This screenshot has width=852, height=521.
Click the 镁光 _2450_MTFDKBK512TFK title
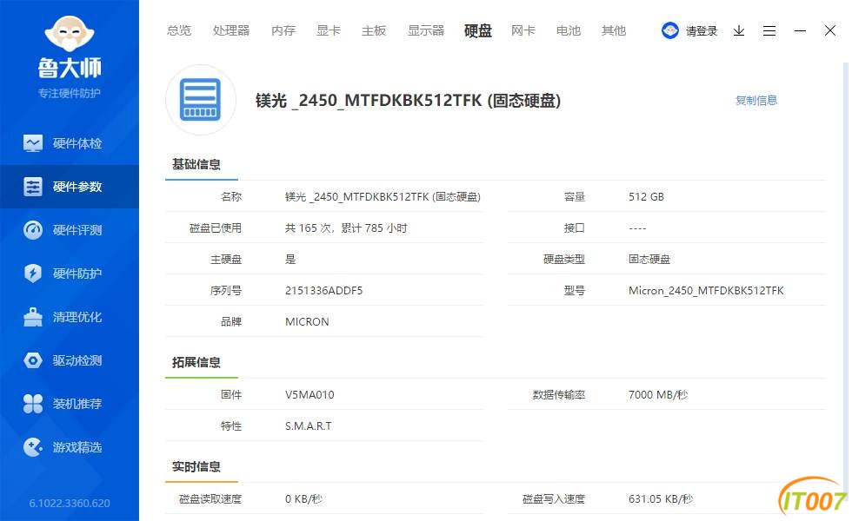(x=408, y=101)
